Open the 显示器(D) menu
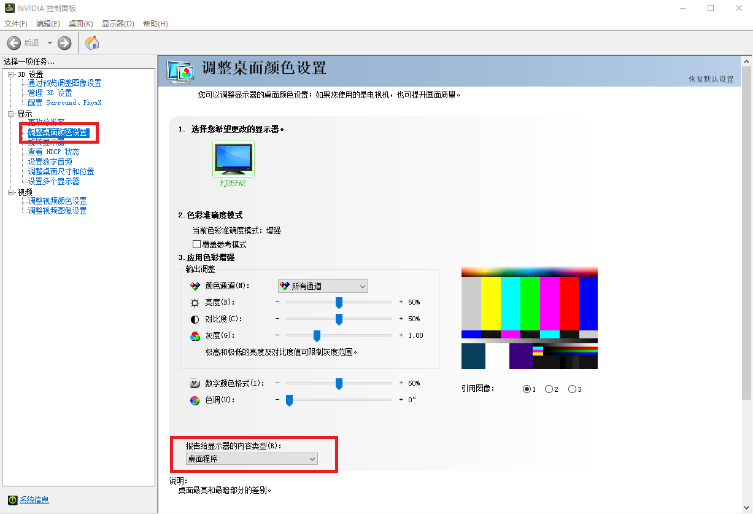The width and height of the screenshot is (753, 514). tap(118, 24)
